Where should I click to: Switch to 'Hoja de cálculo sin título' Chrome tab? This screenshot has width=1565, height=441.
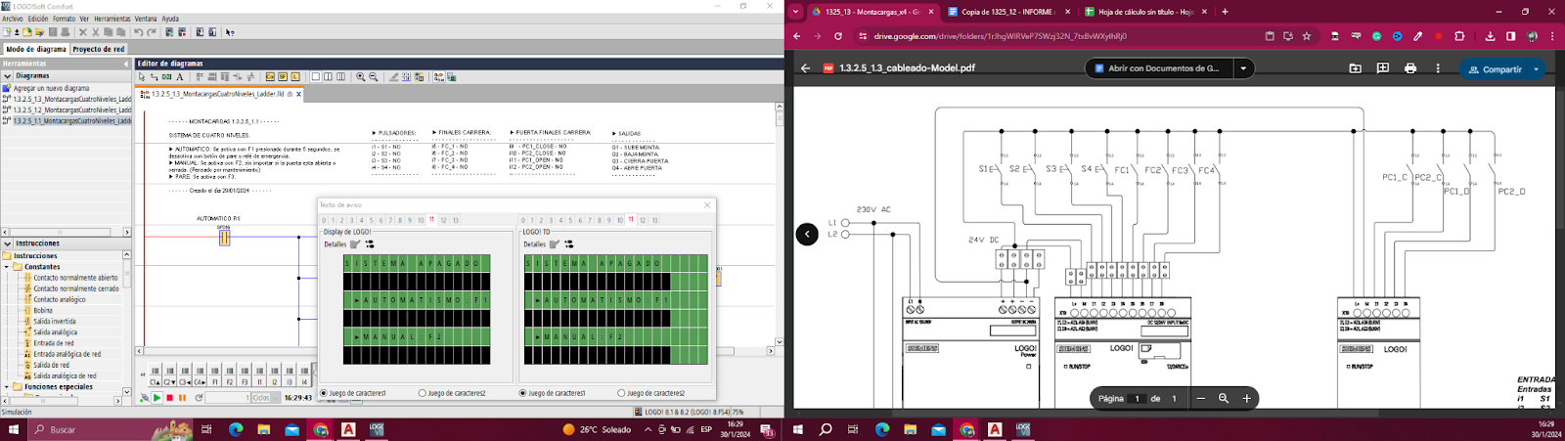[x=1144, y=12]
